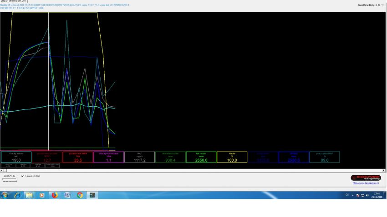
Task: Click the volume icon in system tray
Action: point(367,195)
